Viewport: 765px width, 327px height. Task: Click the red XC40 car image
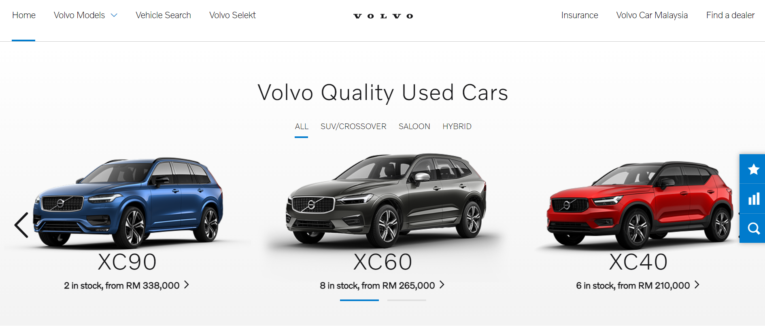click(x=640, y=205)
